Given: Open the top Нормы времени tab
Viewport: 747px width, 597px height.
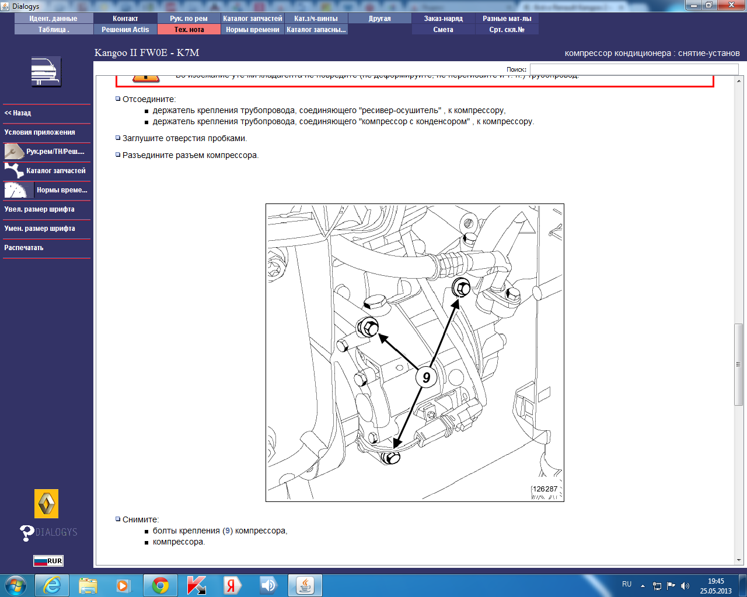Looking at the screenshot, I should click(x=253, y=30).
